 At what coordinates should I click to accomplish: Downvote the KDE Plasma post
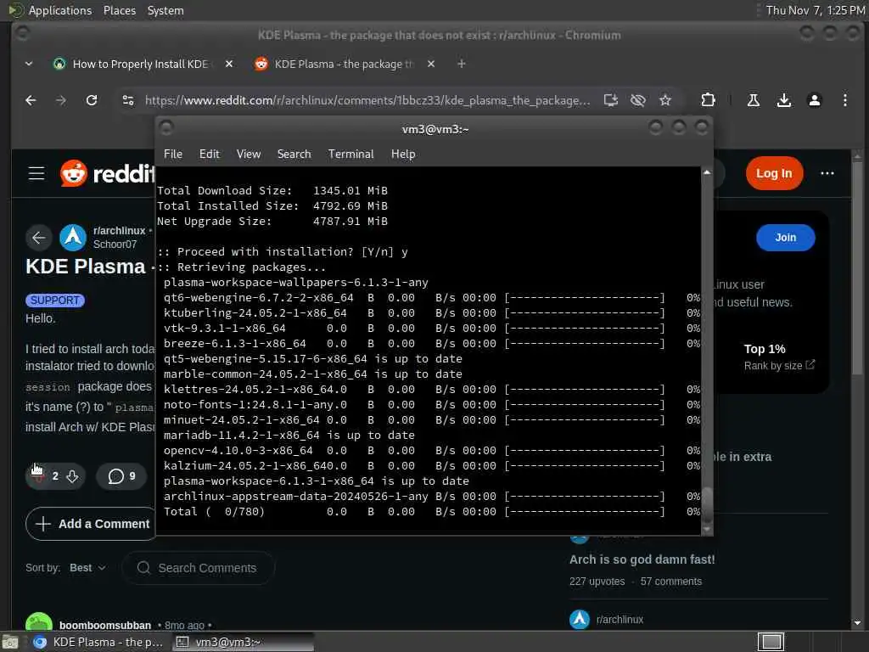point(72,476)
